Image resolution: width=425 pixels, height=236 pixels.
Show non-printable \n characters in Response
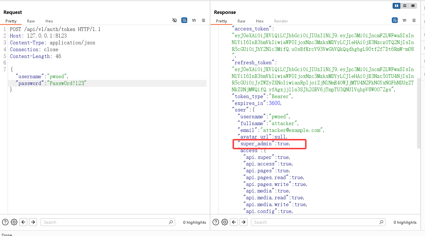coord(405,20)
